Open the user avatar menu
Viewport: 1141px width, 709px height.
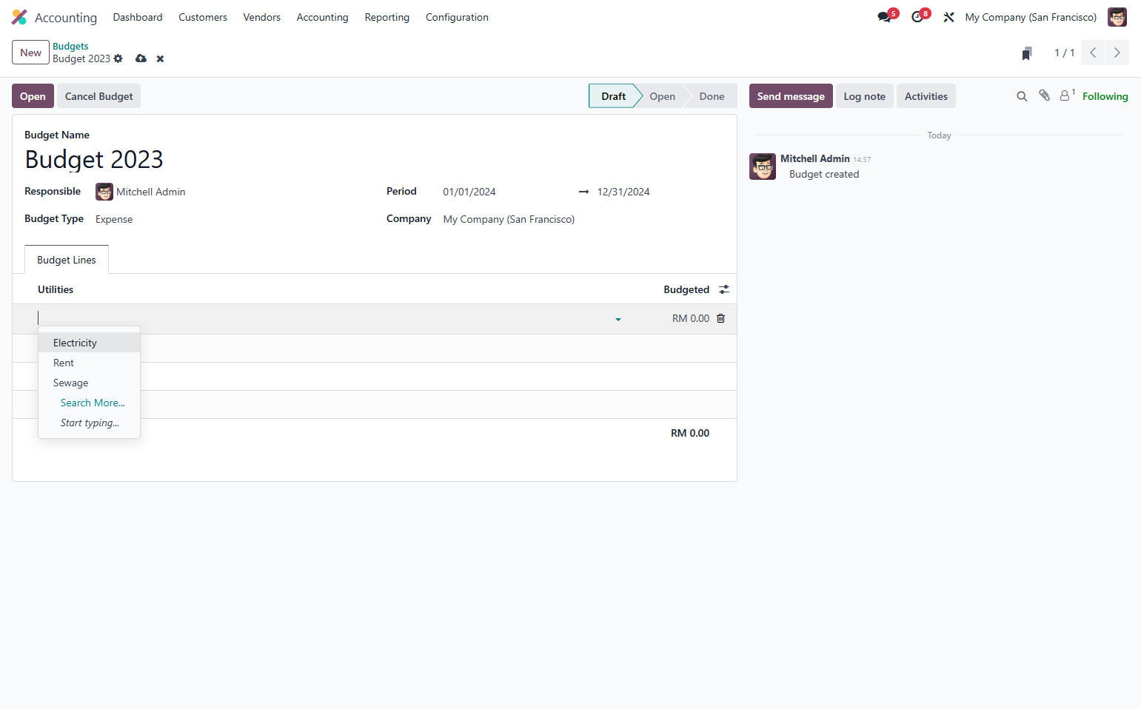(x=1117, y=17)
